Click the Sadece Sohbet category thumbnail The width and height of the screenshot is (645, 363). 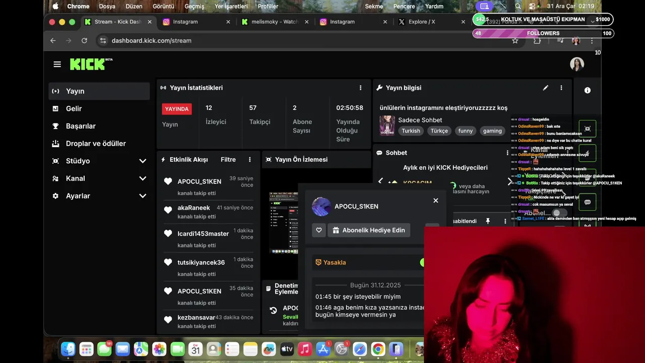(387, 126)
